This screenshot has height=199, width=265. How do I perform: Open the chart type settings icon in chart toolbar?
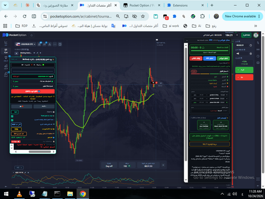tap(39, 44)
